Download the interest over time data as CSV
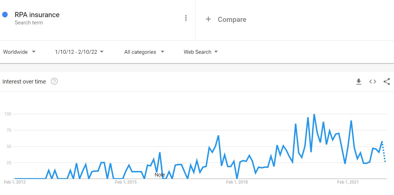 [358, 82]
